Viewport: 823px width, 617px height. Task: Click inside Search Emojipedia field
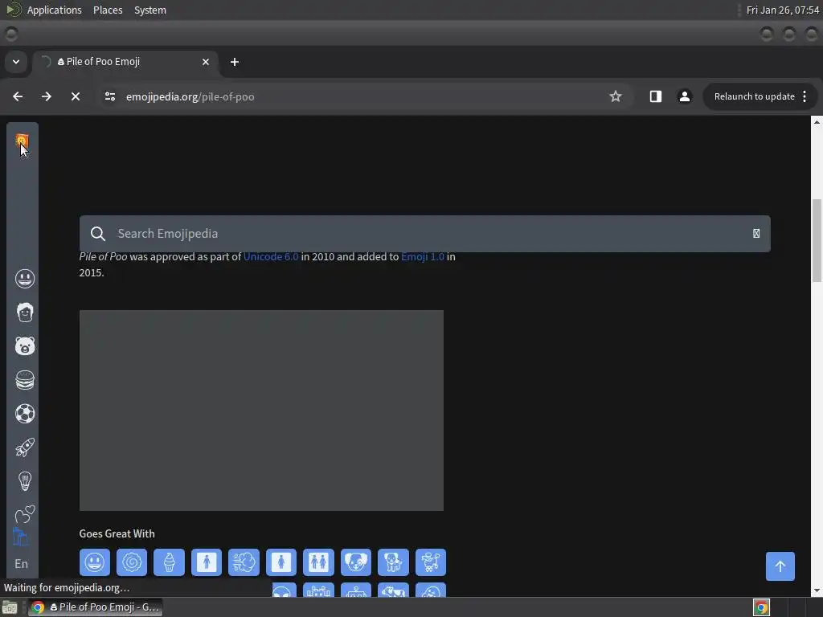point(425,234)
